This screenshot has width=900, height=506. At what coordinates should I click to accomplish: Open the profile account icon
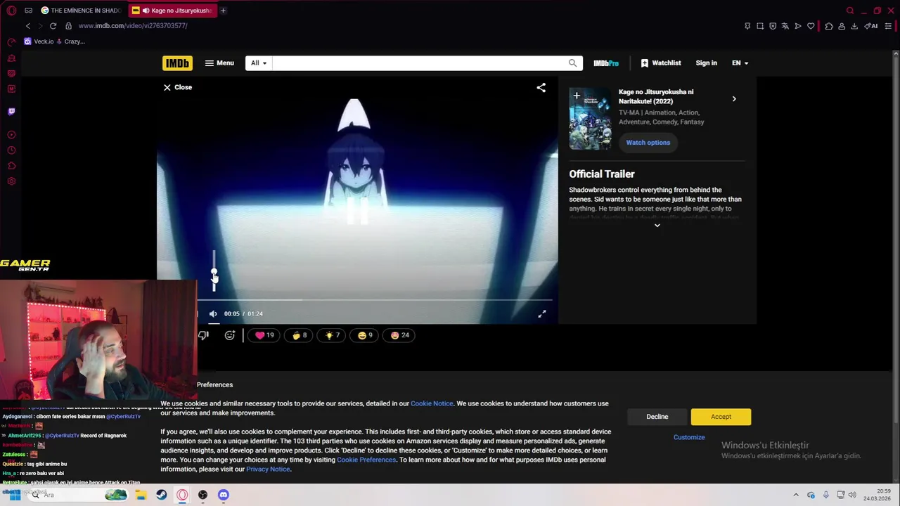(842, 26)
